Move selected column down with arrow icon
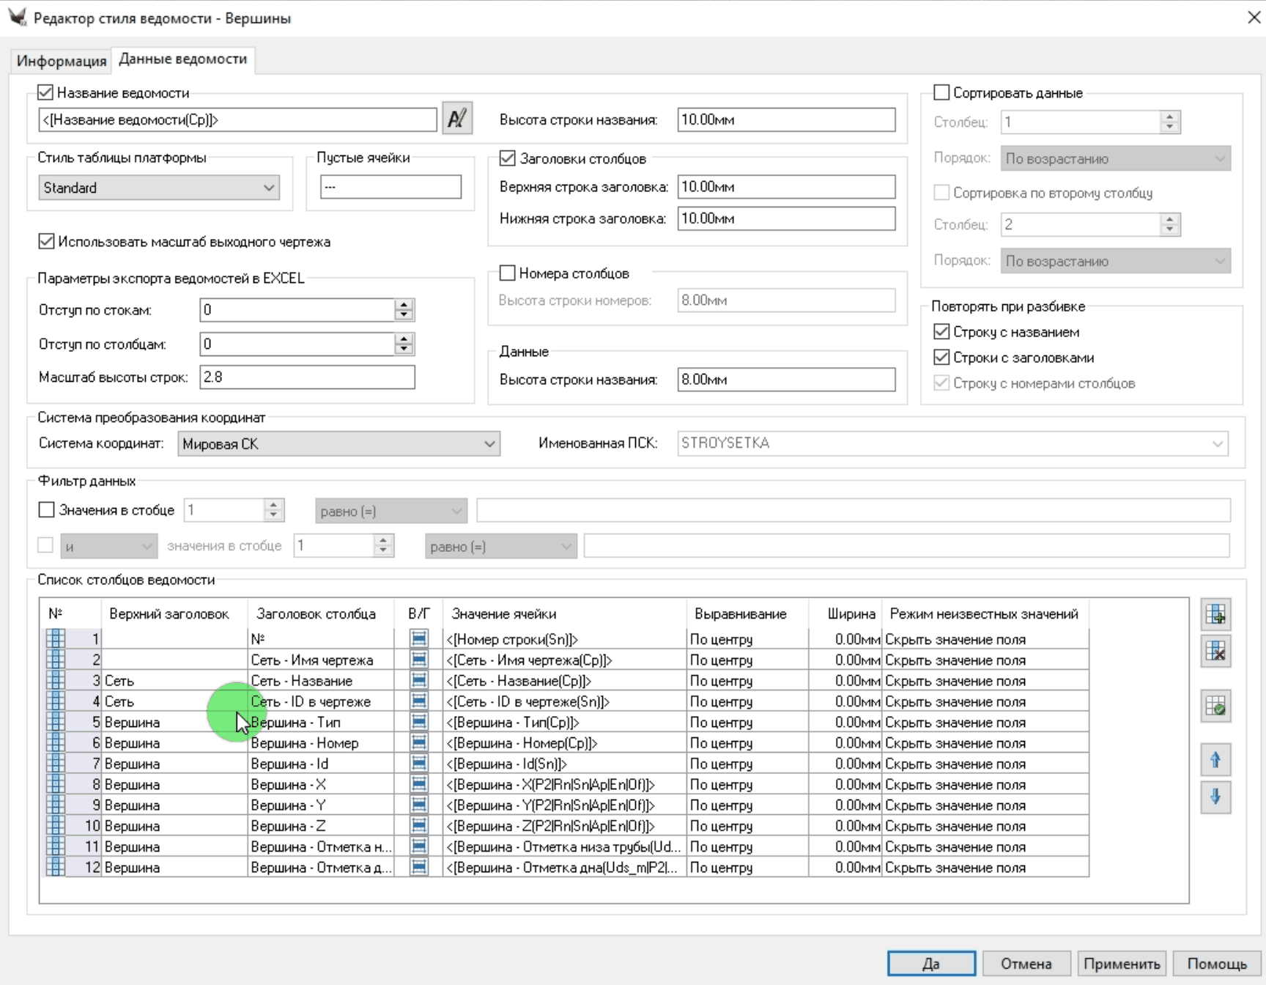This screenshot has width=1266, height=985. (1215, 797)
